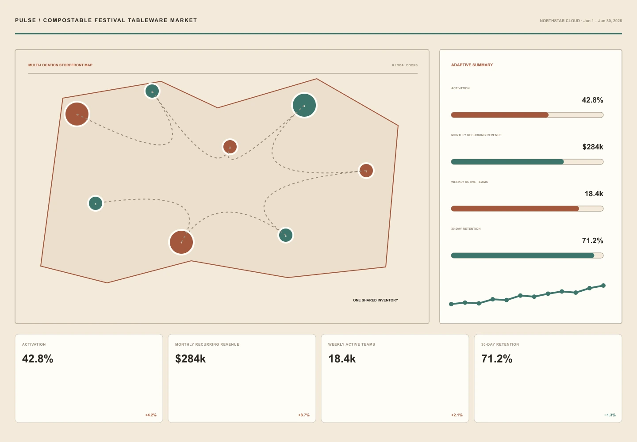This screenshot has width=637, height=442.
Task: Click the "Multi-Location Storefront Map" heading
Action: point(60,65)
